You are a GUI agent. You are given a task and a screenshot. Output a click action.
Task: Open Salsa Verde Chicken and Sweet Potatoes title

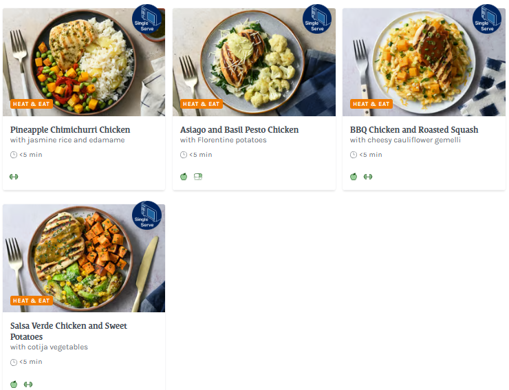coord(69,332)
